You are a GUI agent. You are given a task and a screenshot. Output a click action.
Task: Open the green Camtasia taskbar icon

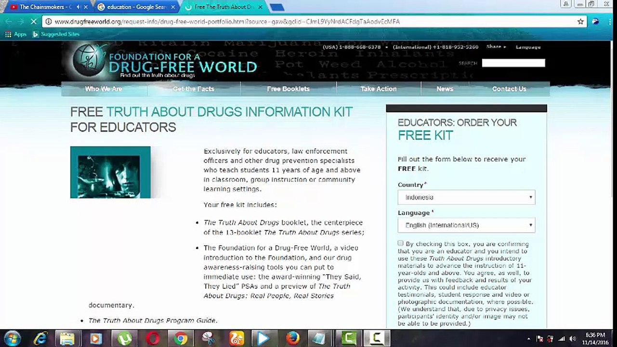[349, 338]
